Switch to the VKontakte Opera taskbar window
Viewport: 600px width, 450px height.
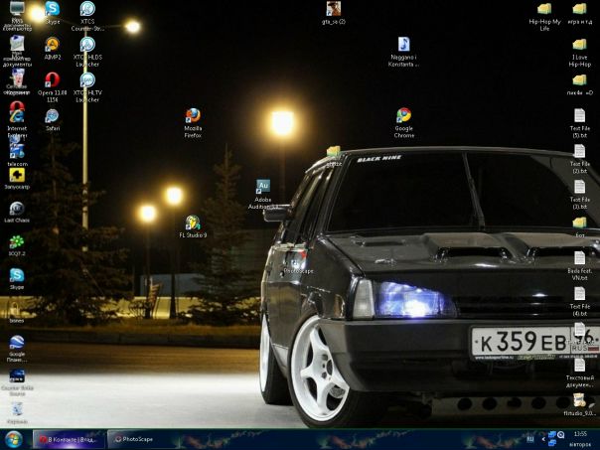point(69,439)
